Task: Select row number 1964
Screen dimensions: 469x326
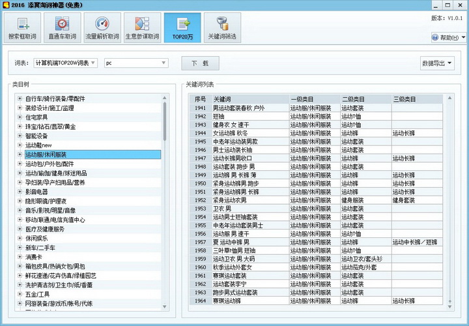Action: point(201,301)
